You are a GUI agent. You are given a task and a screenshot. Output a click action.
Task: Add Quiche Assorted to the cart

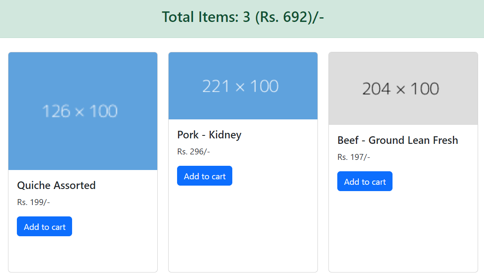click(44, 227)
